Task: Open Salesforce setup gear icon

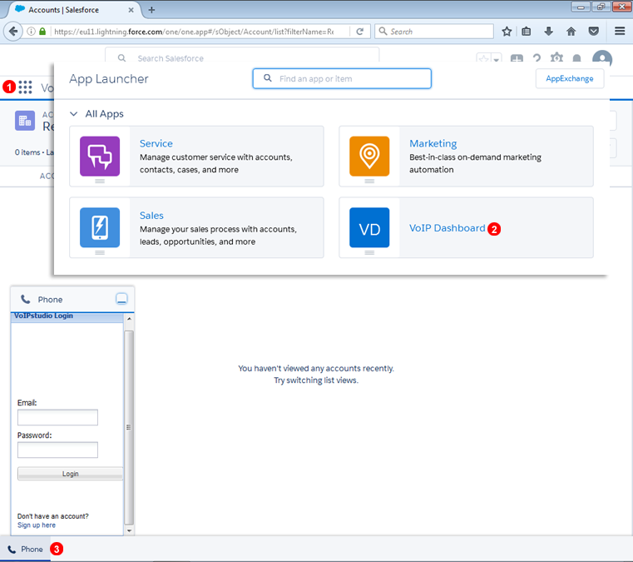Action: click(x=556, y=57)
